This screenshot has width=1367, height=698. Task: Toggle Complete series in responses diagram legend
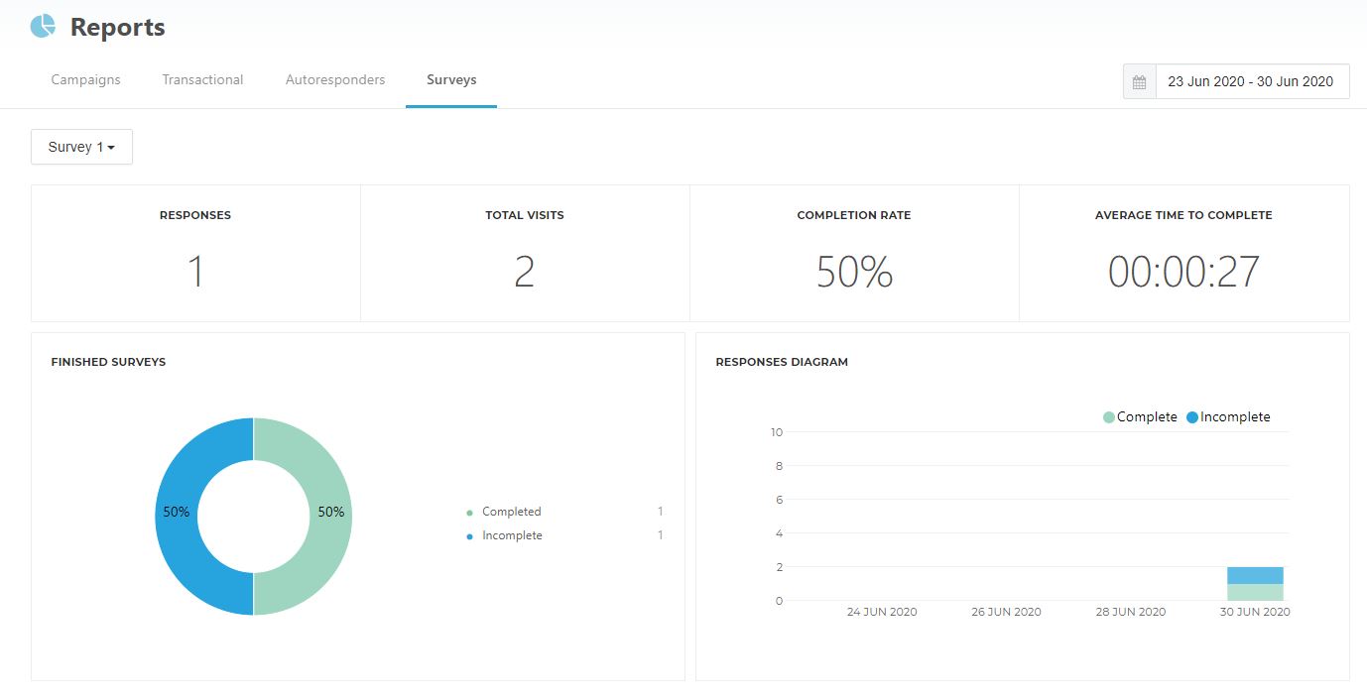point(1140,417)
